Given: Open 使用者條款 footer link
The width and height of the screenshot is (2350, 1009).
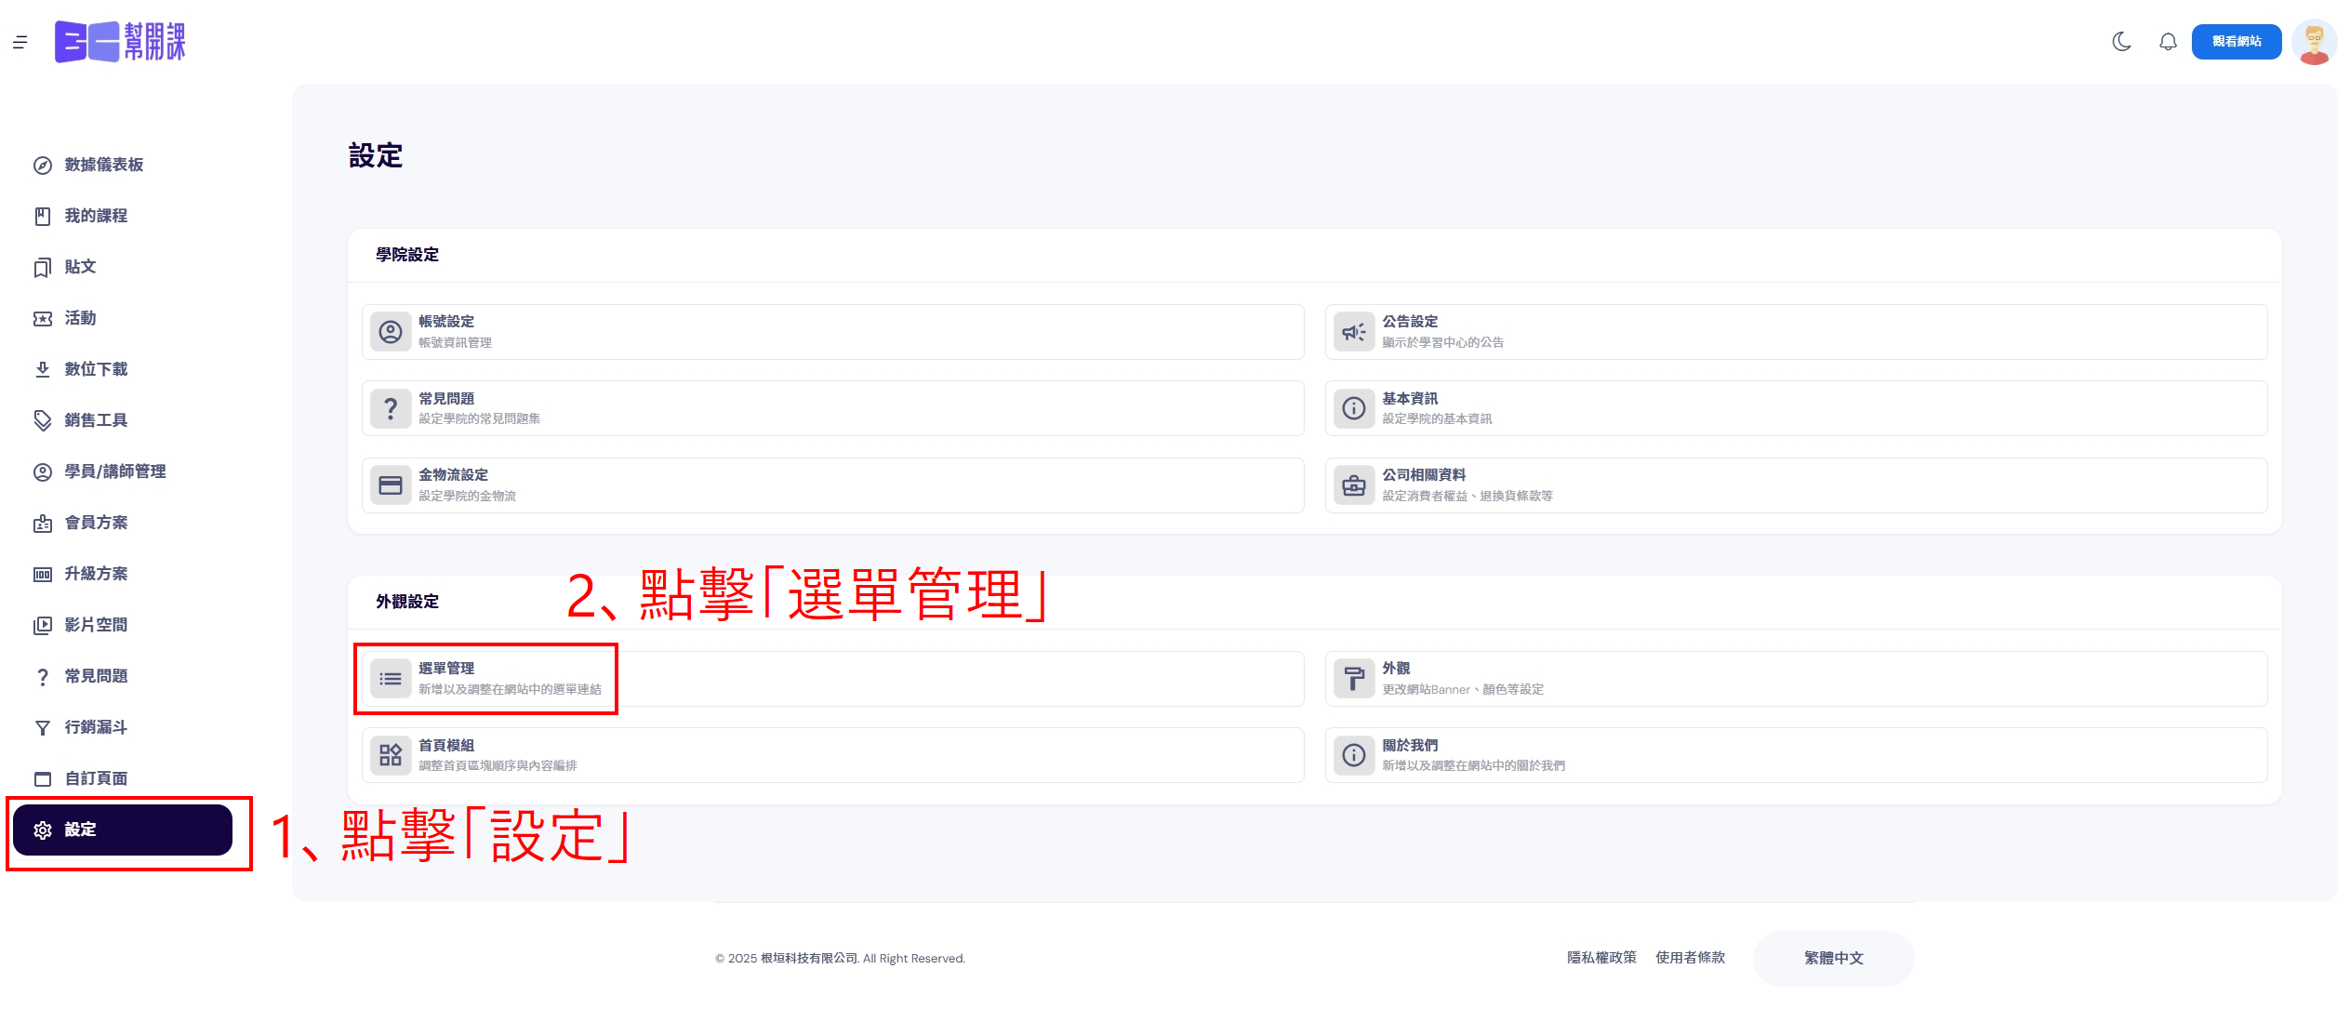Looking at the screenshot, I should (x=1690, y=958).
